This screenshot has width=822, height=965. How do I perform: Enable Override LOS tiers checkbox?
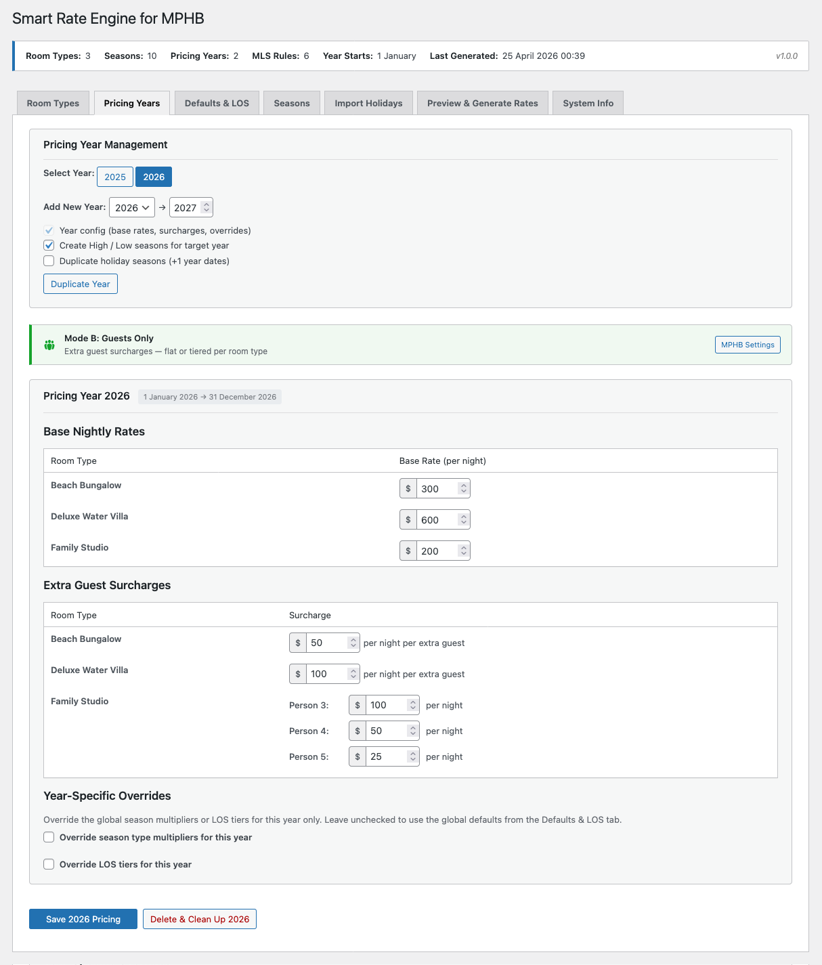[49, 864]
